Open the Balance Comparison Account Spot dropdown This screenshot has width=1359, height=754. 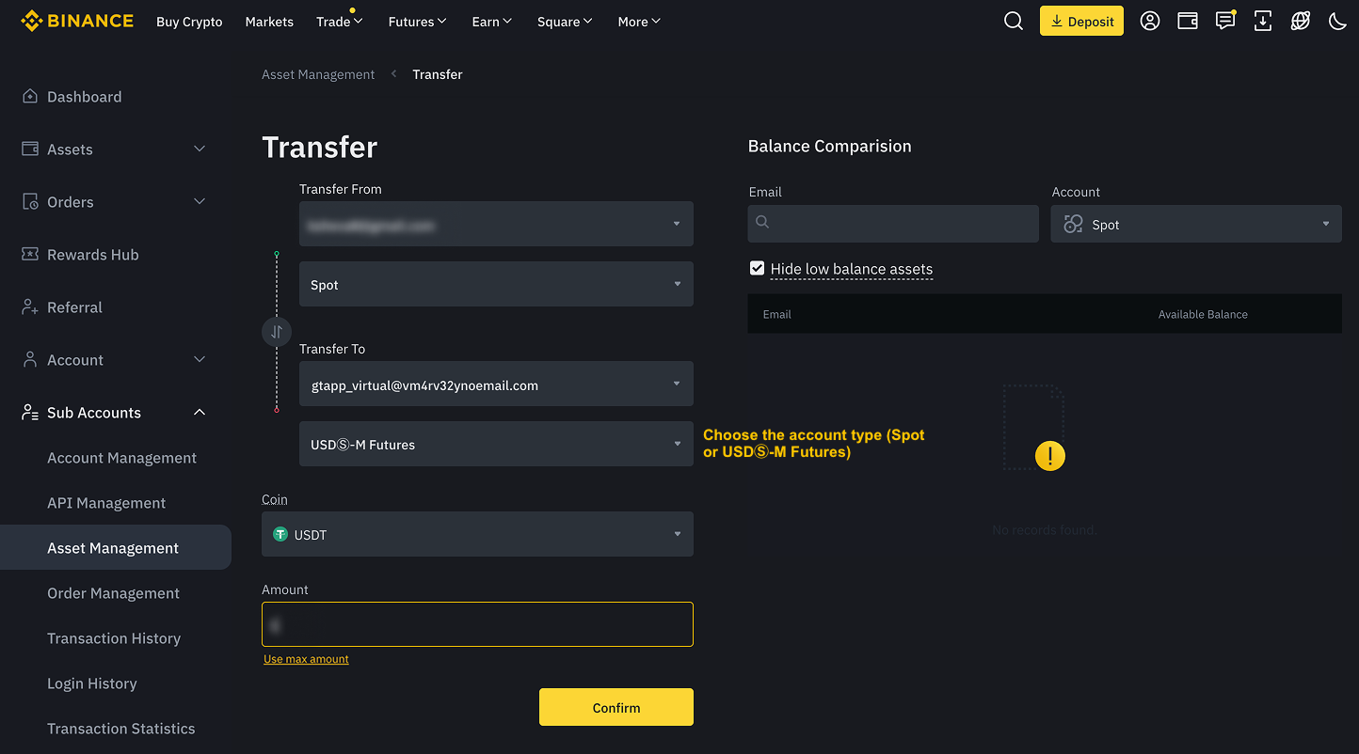(x=1195, y=225)
